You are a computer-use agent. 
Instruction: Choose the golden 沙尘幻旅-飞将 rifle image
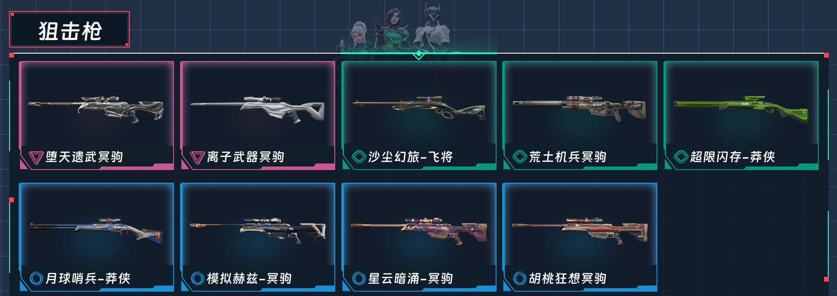click(418, 108)
